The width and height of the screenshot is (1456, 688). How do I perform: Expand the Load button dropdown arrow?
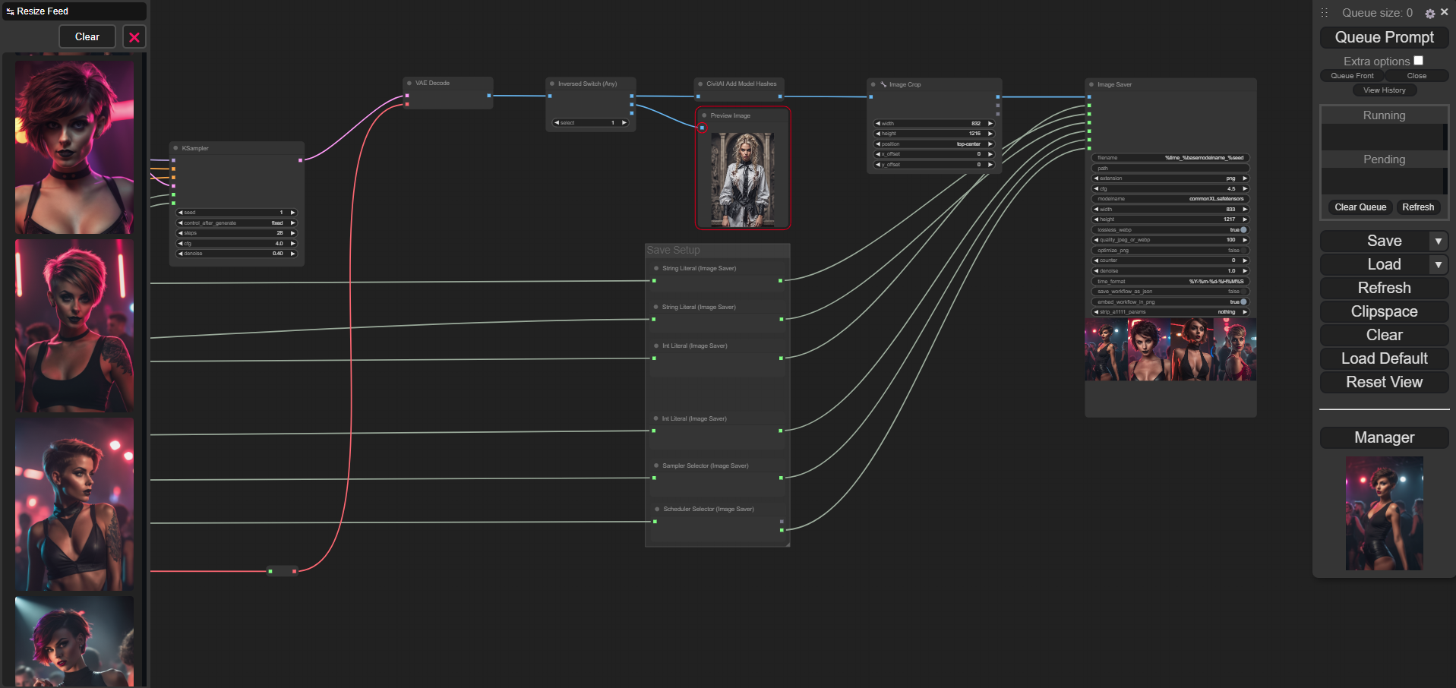tap(1438, 265)
